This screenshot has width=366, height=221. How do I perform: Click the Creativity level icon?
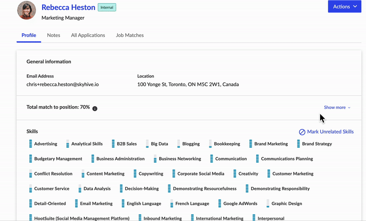pyautogui.click(x=235, y=174)
